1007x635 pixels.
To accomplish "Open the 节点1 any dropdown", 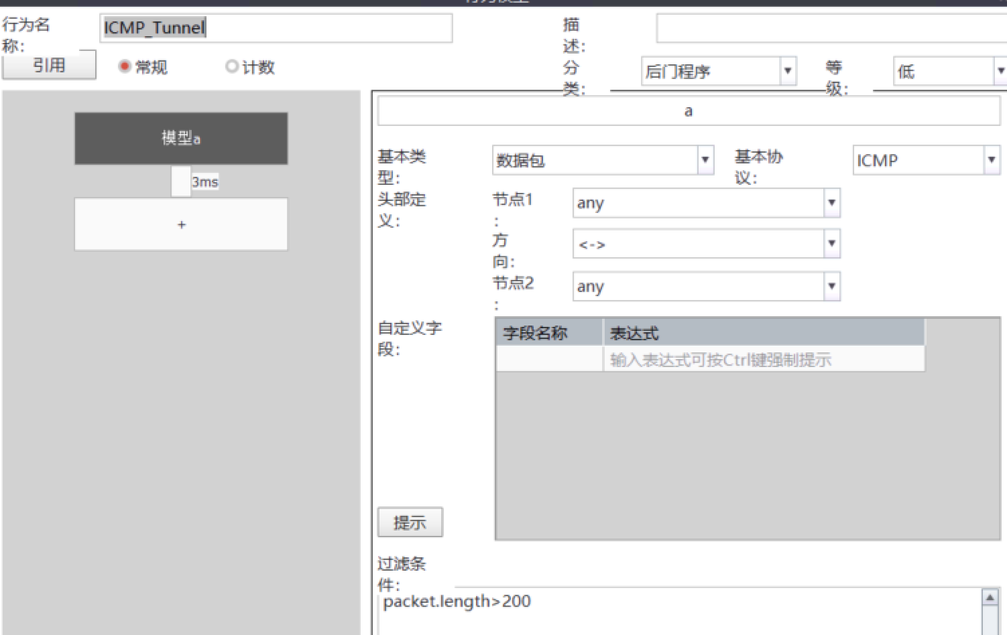I will (x=831, y=203).
